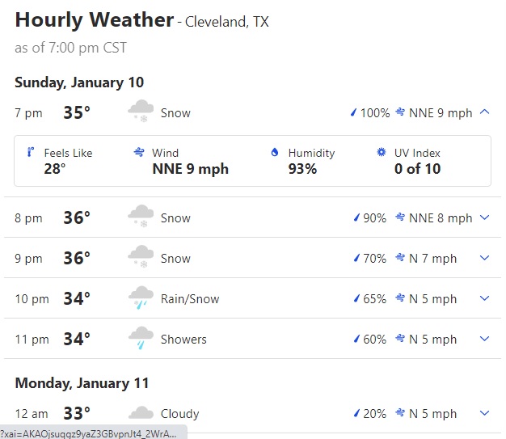Expand the 8 pm forecast row
Viewport: 506px width, 439px height.
pos(484,217)
